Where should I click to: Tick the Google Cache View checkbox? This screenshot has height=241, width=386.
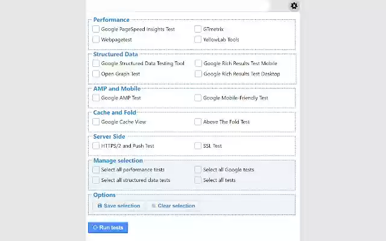click(x=96, y=122)
